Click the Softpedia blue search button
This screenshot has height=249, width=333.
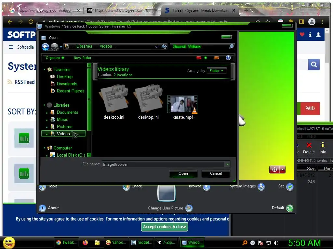[x=314, y=65]
